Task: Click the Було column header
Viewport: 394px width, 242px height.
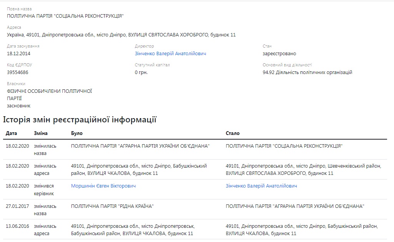Action: [77, 133]
